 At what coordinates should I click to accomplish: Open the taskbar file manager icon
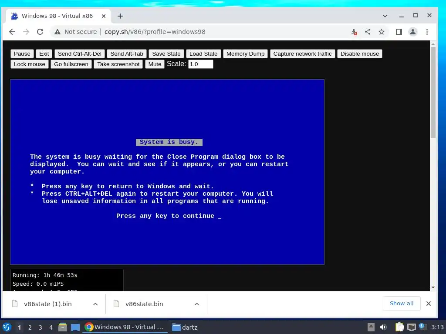[x=63, y=327]
